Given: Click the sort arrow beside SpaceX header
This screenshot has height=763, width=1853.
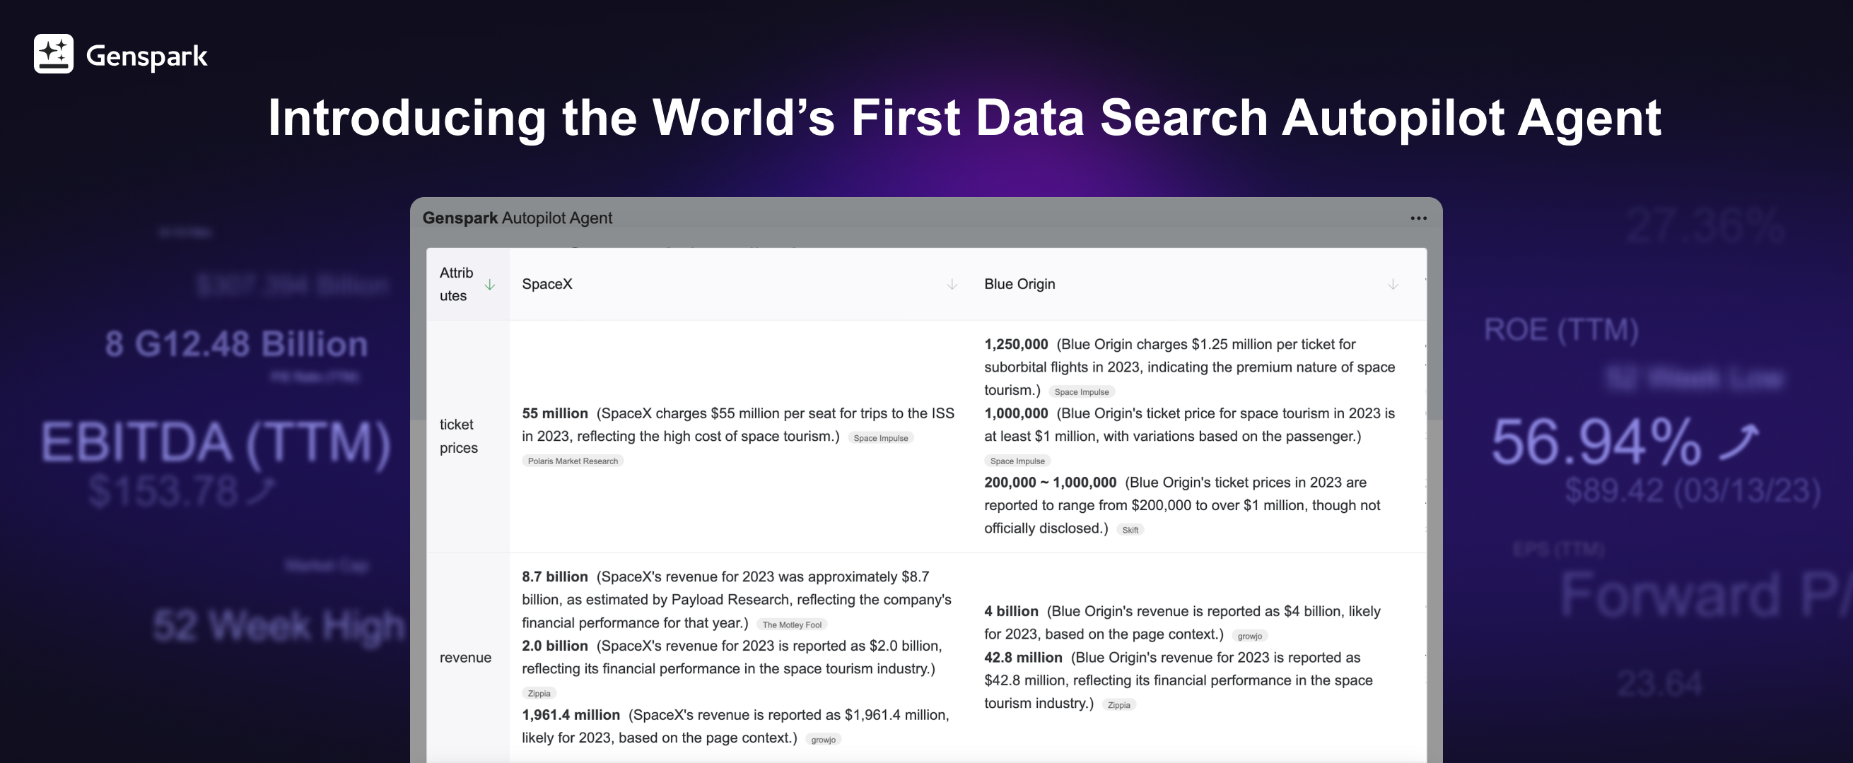Looking at the screenshot, I should 952,284.
